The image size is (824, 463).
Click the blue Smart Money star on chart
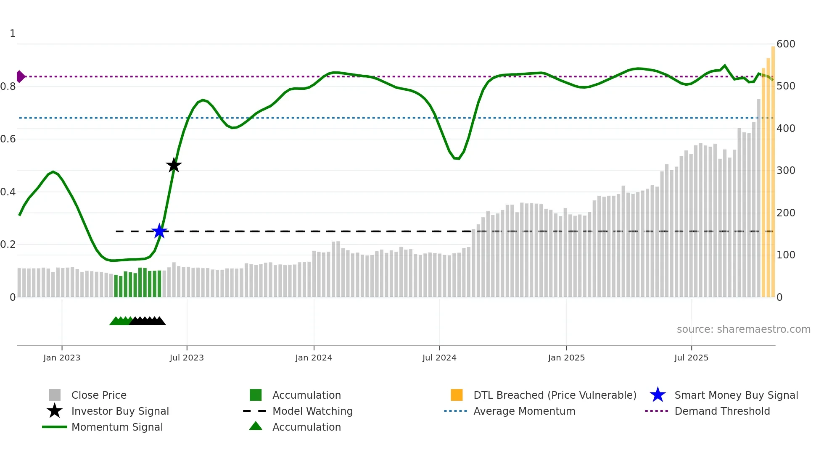(x=159, y=231)
